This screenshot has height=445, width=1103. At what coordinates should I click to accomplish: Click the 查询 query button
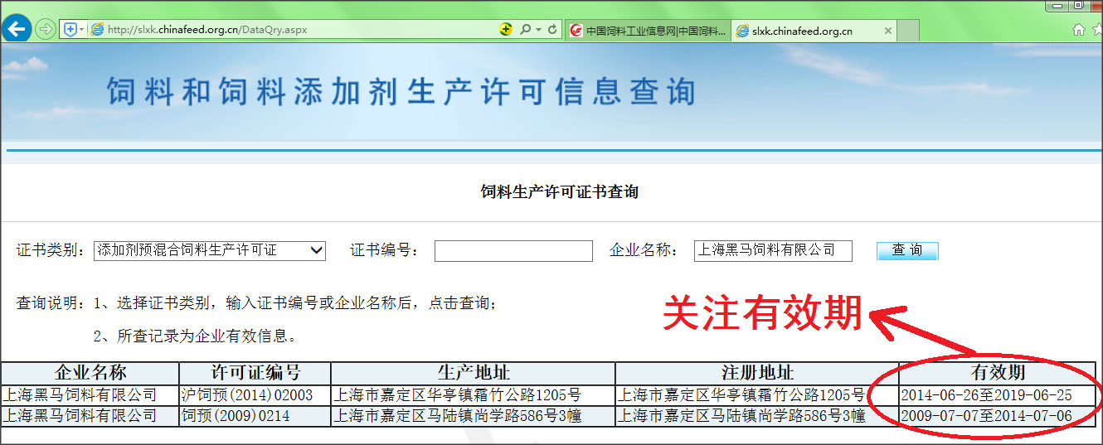click(906, 250)
